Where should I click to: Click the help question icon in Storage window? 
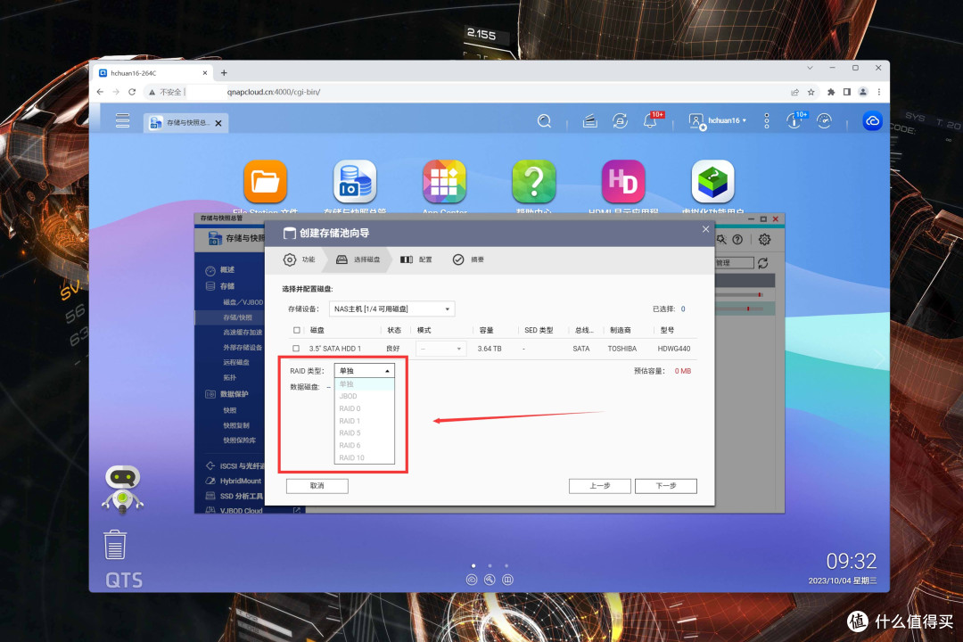[x=737, y=240]
